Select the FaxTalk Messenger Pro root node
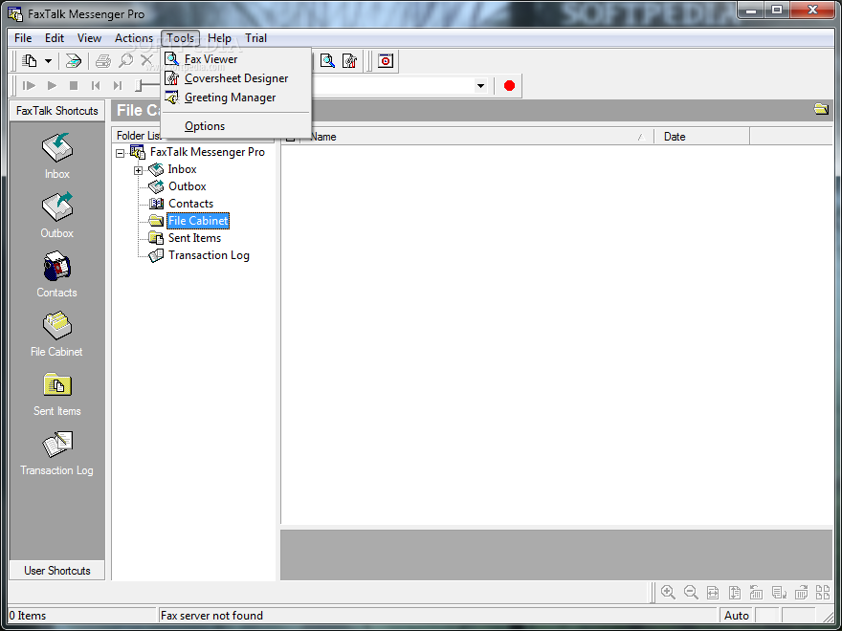The width and height of the screenshot is (842, 631). [208, 152]
